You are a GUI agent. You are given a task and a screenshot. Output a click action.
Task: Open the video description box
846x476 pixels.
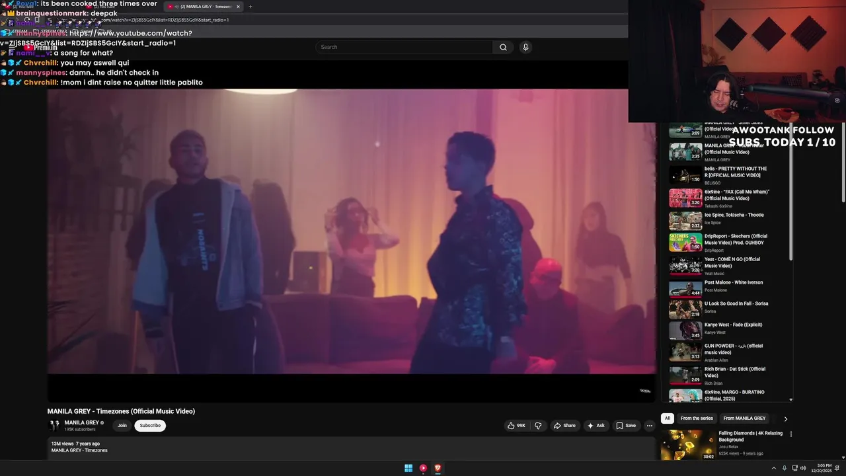tap(351, 448)
